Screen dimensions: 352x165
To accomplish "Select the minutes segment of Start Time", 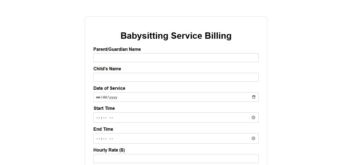I will [105, 118].
